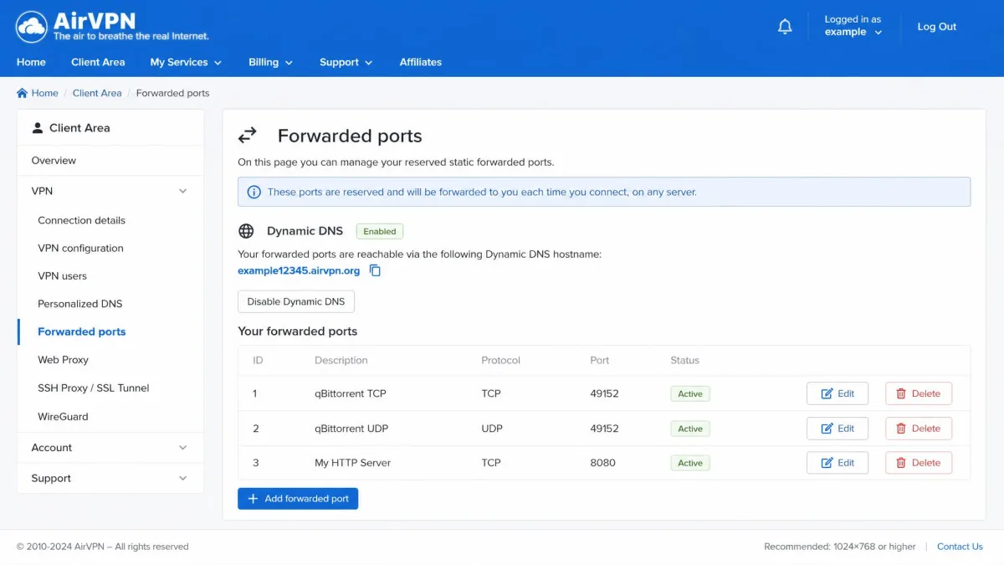Image resolution: width=1004 pixels, height=565 pixels.
Task: Open VPN configuration in sidebar
Action: [80, 248]
